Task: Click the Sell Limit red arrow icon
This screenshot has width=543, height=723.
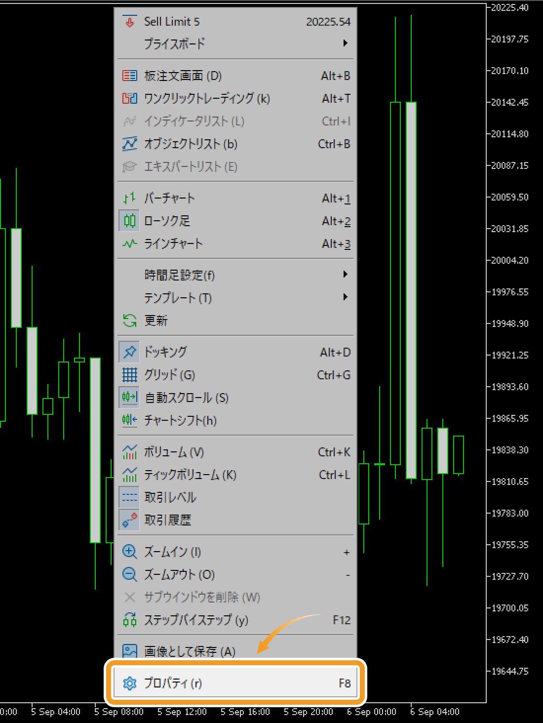Action: pos(130,22)
